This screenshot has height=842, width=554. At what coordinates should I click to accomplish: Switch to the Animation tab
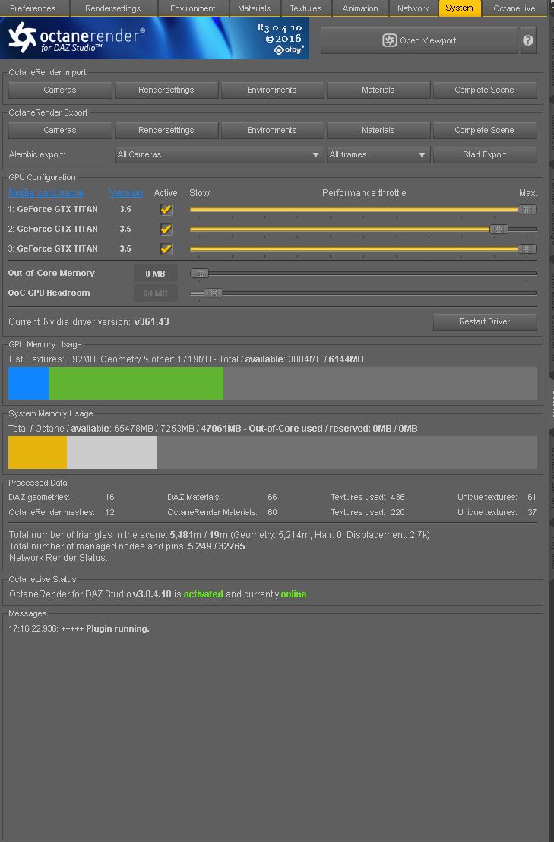(x=360, y=8)
